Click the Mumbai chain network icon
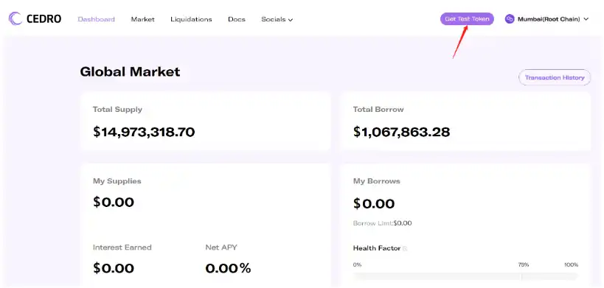Screen dimensions: 604x288 click(510, 19)
